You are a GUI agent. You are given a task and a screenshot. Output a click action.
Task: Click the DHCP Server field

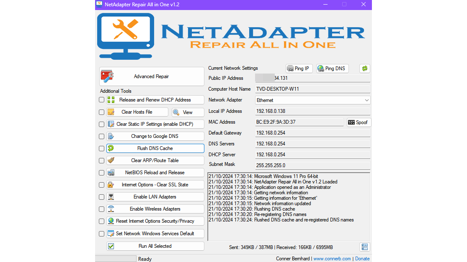tap(313, 155)
